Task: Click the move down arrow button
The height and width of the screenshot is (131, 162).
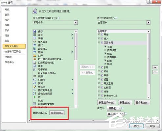Action: click(x=155, y=72)
